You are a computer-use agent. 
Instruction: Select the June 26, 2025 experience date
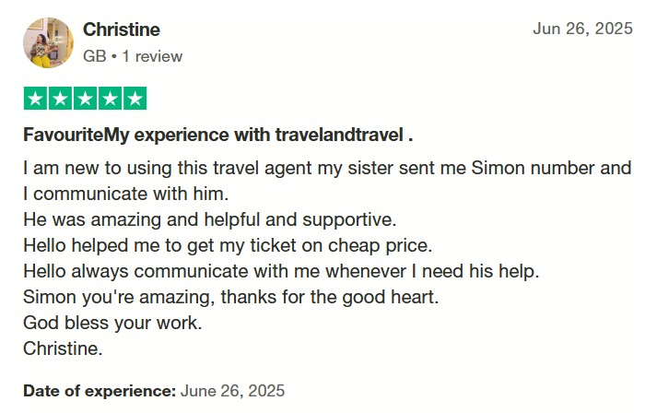[232, 391]
